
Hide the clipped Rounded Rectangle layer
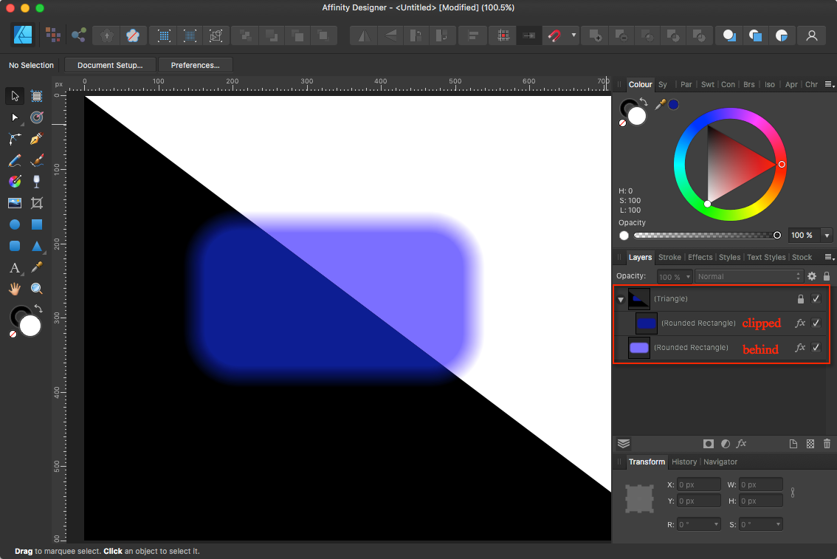pos(816,323)
